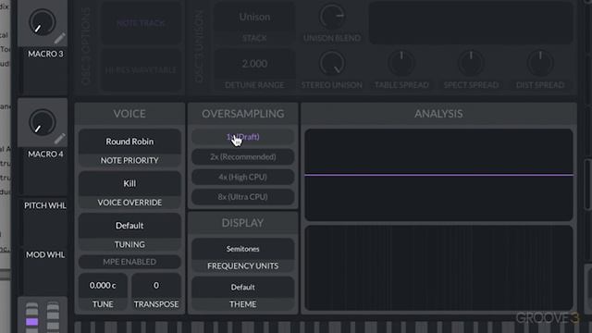Screen dimensions: 592x333
Task: Select 4x (High CPU) oversampling
Action: (x=242, y=177)
